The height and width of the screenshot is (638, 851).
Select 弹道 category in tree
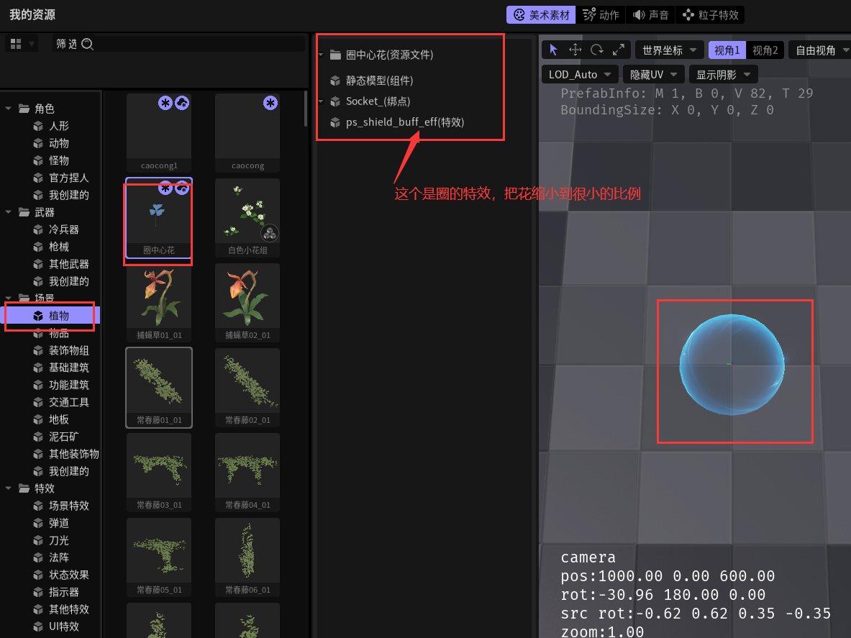(x=58, y=523)
